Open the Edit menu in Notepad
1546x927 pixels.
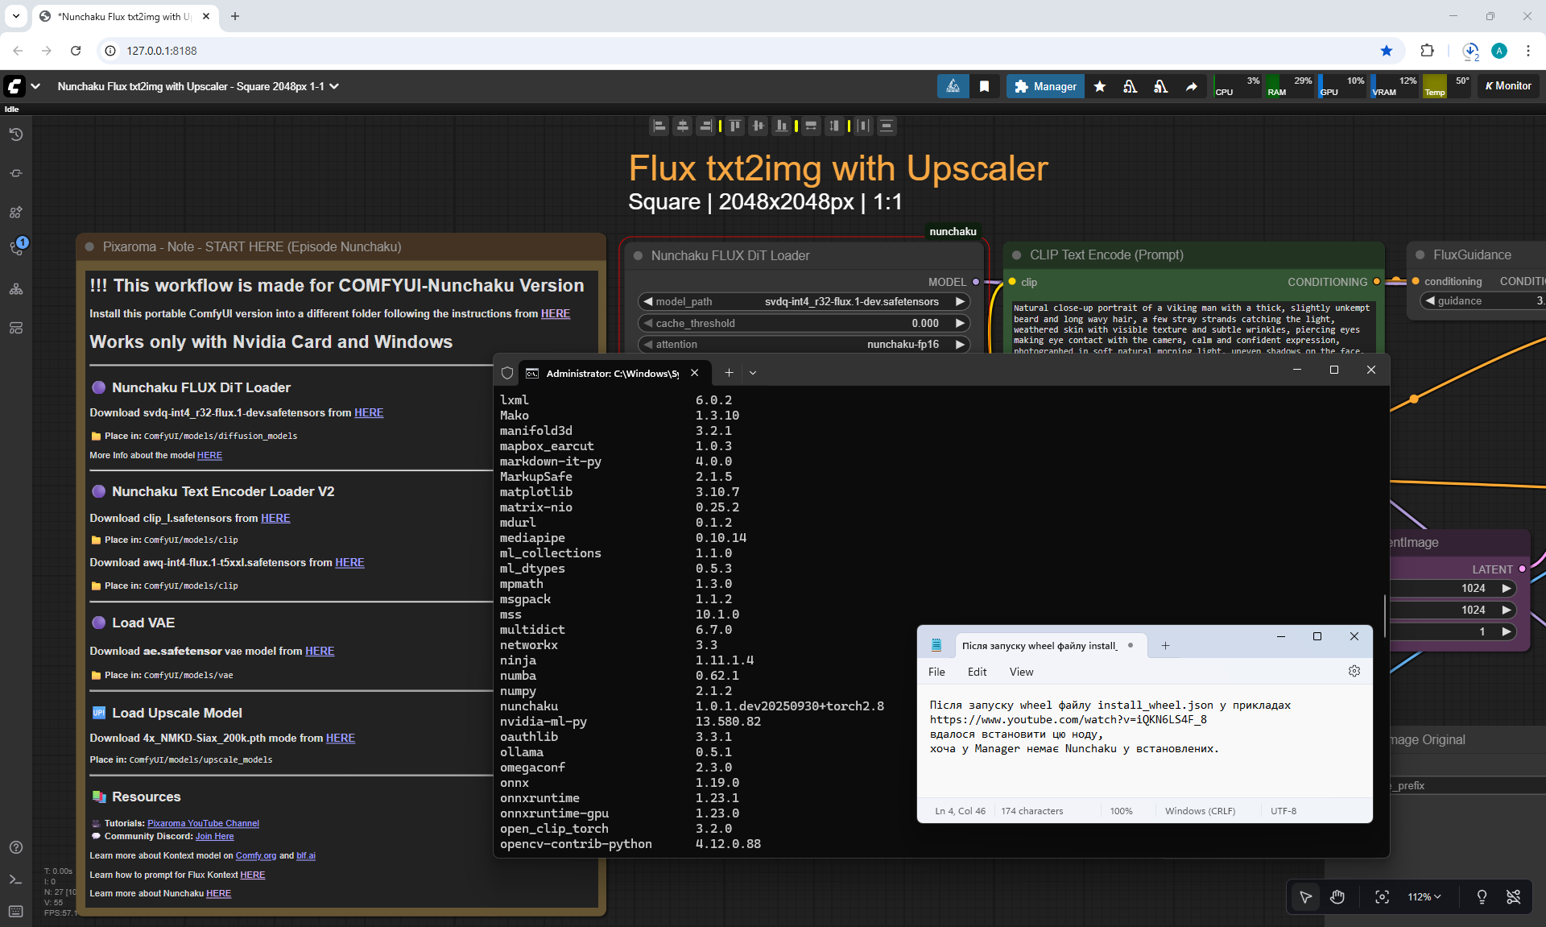[977, 672]
